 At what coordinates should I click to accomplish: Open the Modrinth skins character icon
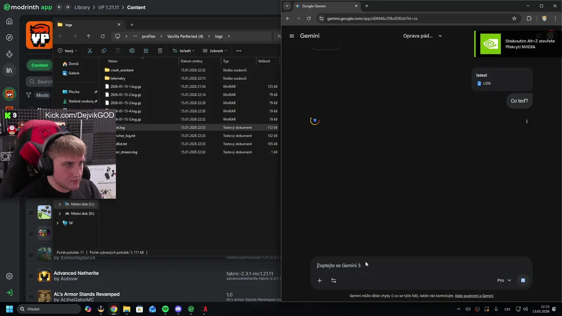click(x=9, y=54)
